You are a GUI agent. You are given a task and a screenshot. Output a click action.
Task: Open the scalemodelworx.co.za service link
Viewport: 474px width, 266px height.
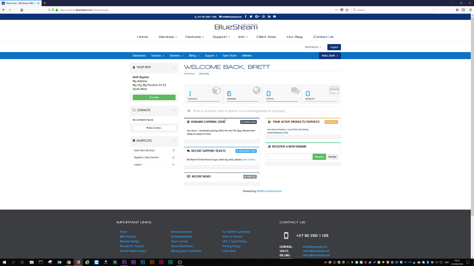[277, 133]
